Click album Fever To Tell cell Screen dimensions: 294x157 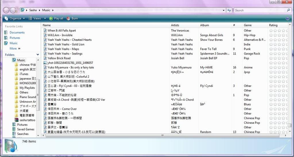pyautogui.click(x=208, y=49)
